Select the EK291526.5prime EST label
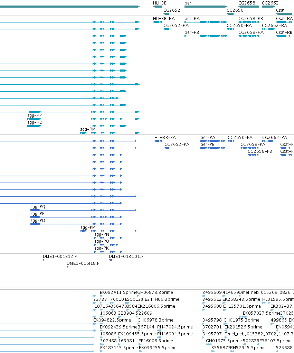 [243, 327]
